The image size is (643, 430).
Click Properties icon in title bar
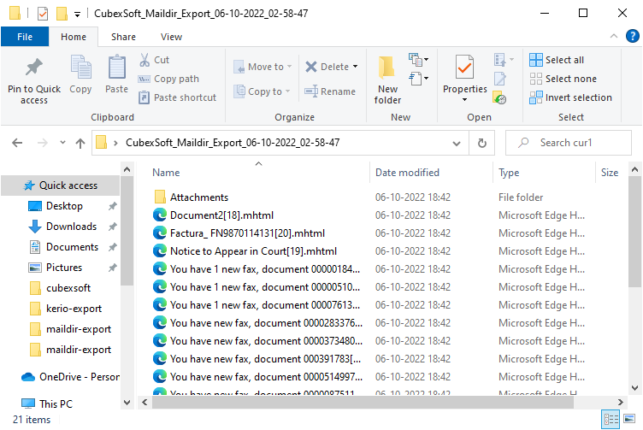point(43,14)
